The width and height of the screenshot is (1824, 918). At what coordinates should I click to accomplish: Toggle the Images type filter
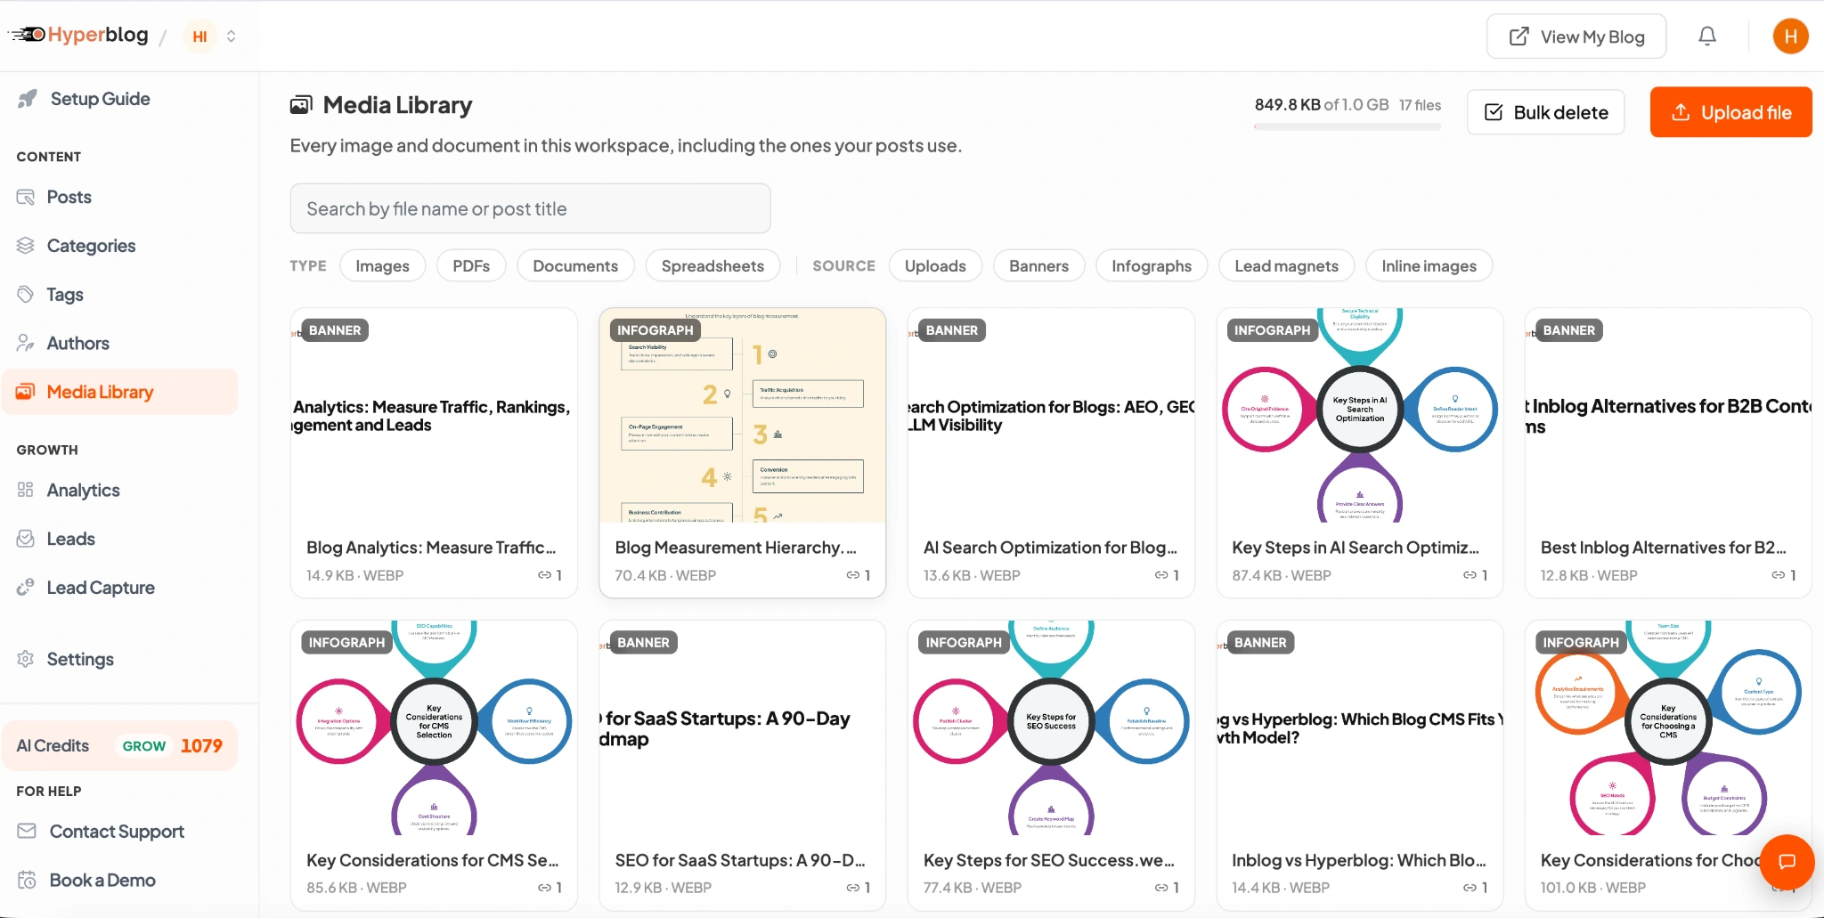coord(382,266)
